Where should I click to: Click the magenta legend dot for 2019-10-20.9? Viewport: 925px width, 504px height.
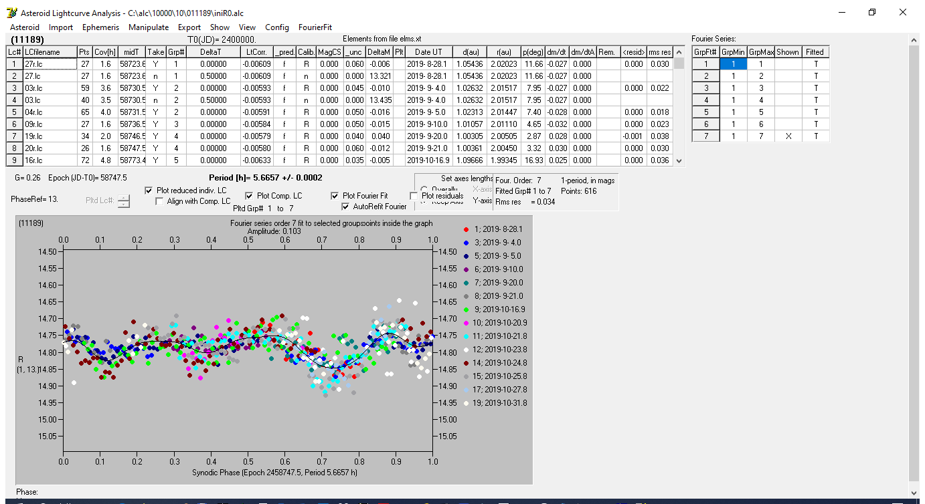[x=467, y=323]
